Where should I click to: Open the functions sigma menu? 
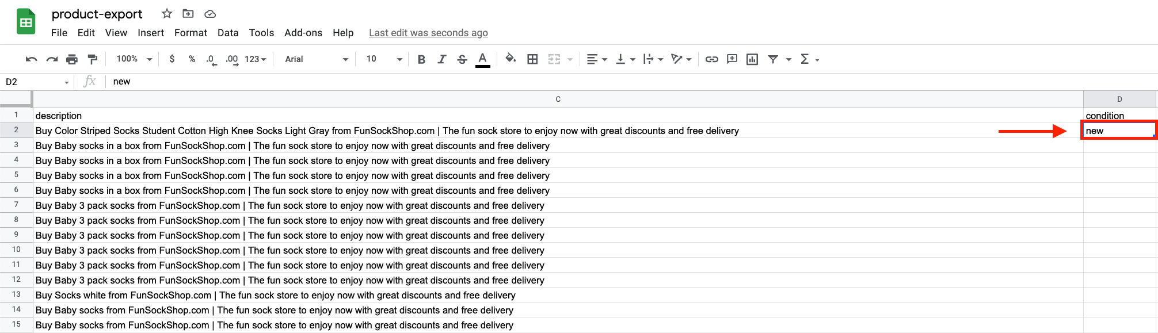[809, 59]
